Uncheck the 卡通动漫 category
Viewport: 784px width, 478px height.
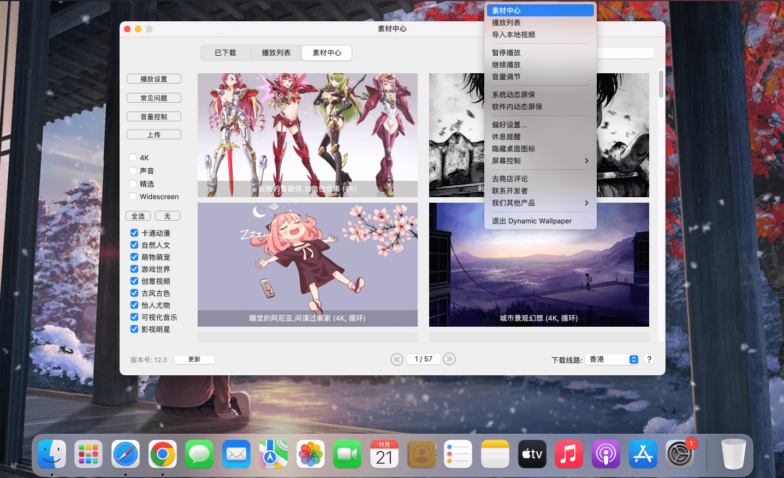(x=134, y=233)
